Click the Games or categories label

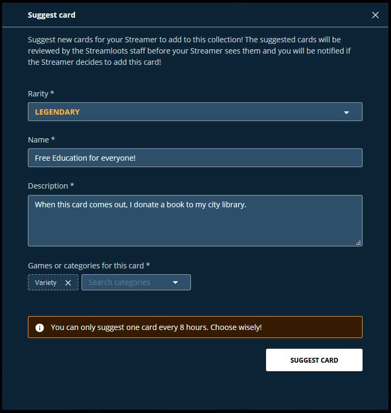tap(89, 266)
